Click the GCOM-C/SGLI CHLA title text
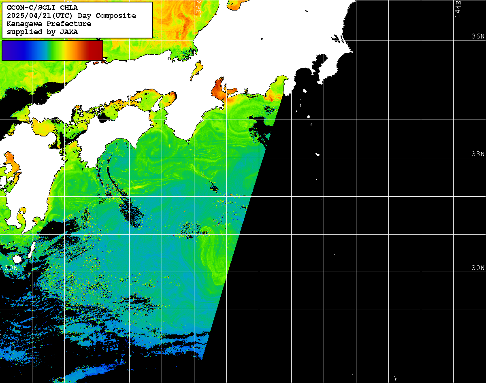The image size is (486, 383). (x=43, y=8)
